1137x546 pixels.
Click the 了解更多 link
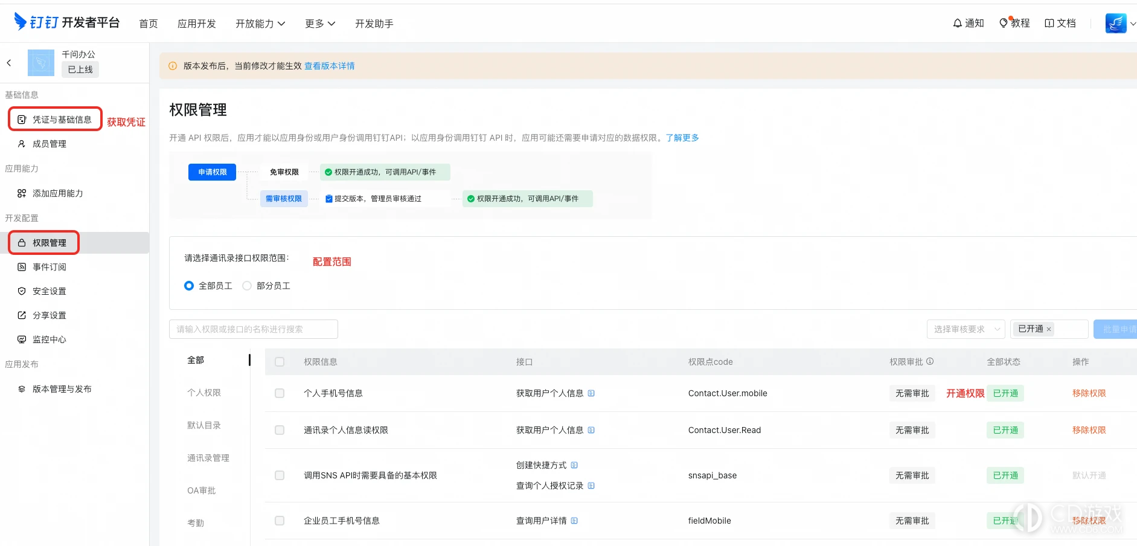pyautogui.click(x=682, y=138)
